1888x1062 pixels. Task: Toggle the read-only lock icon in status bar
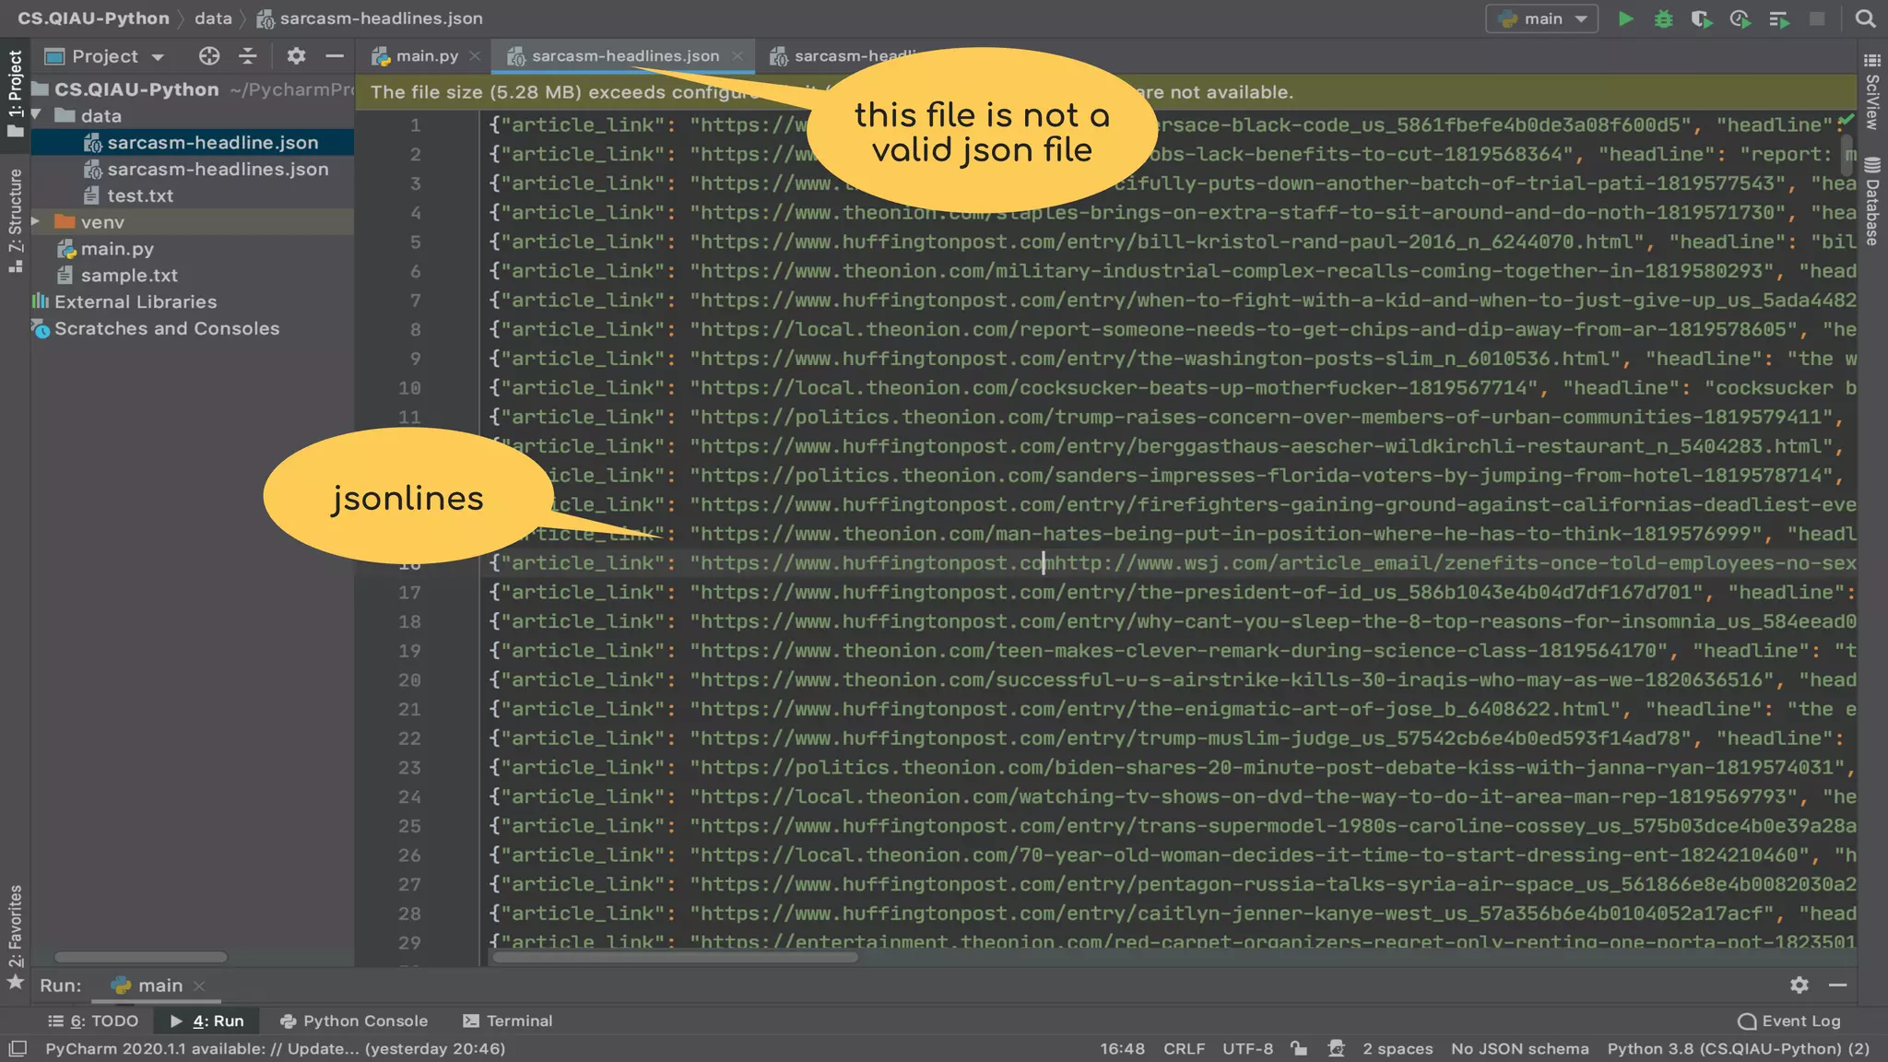tap(1298, 1048)
